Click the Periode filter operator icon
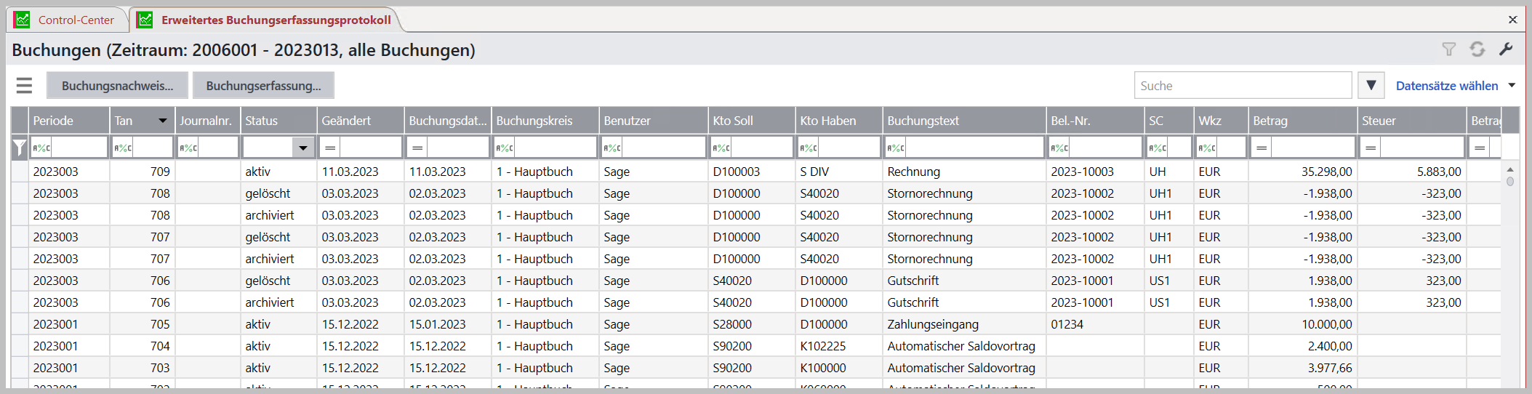This screenshot has width=1532, height=394. [41, 148]
